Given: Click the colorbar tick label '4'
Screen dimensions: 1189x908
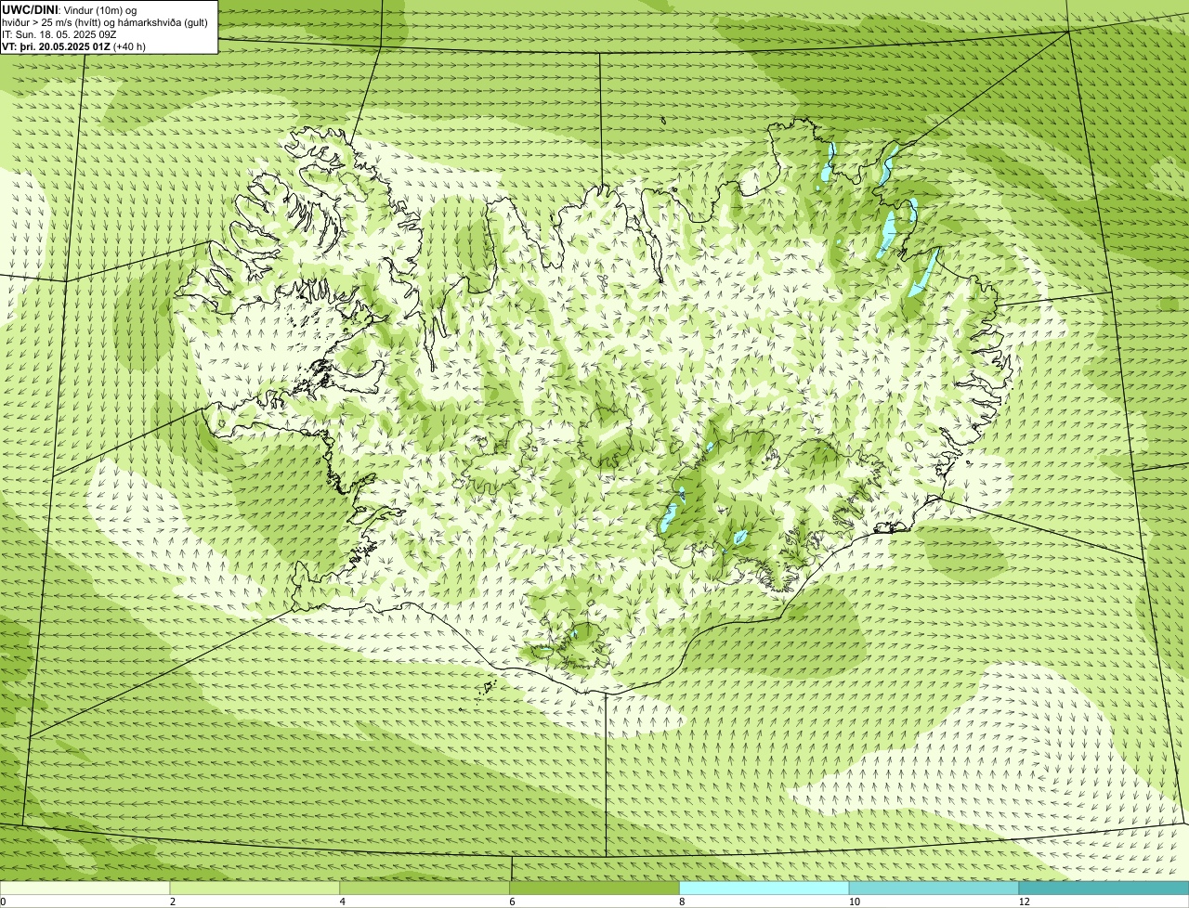Looking at the screenshot, I should point(342,902).
